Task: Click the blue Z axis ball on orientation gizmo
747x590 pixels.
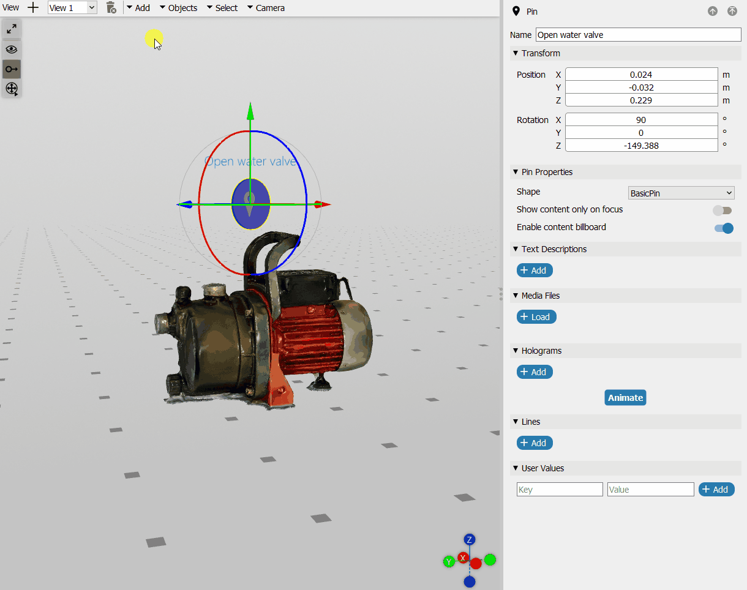Action: pyautogui.click(x=470, y=539)
